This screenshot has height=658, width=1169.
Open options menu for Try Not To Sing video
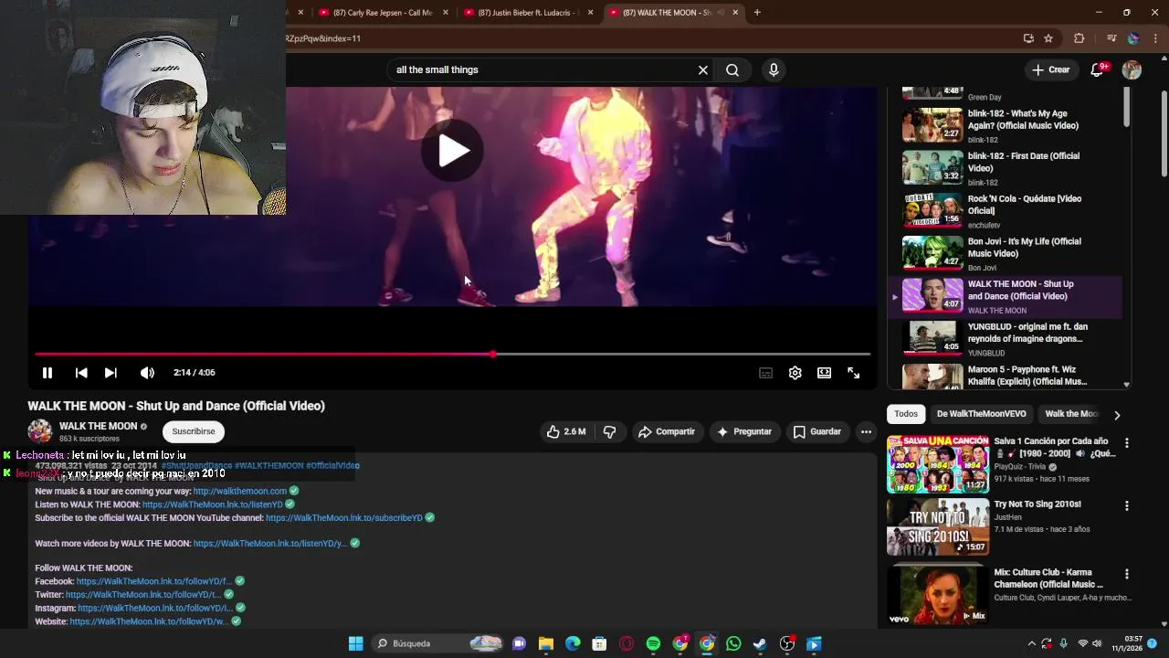pos(1126,506)
